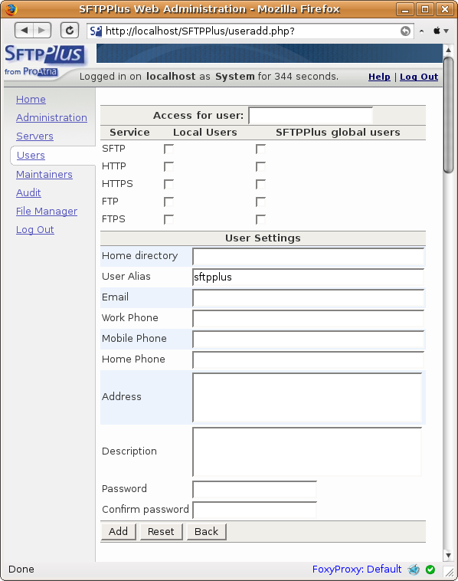The image size is (458, 581).
Task: Go to the Servers section
Action: [x=34, y=136]
